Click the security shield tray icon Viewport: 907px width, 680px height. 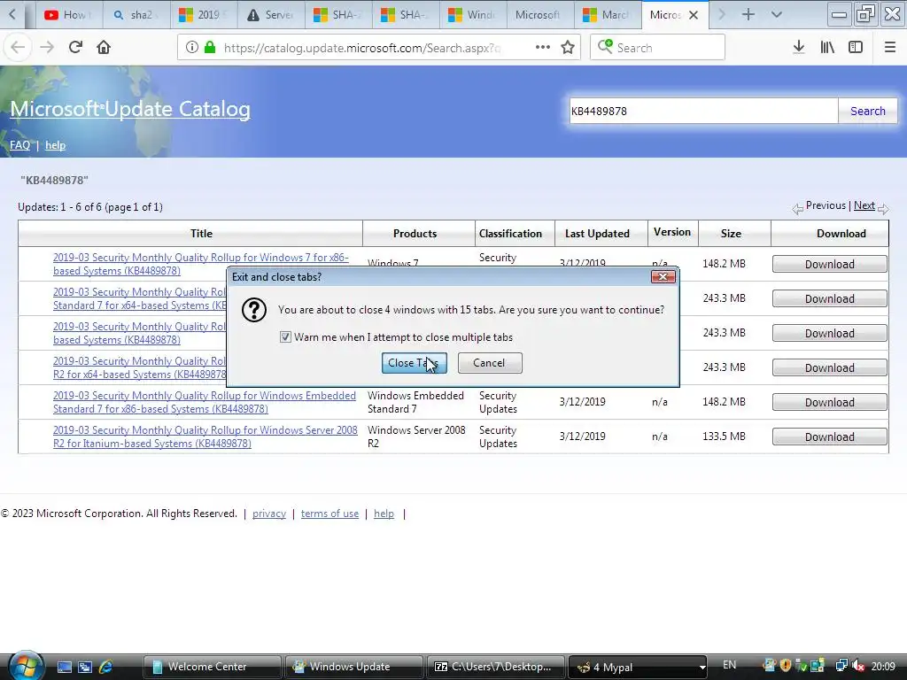[786, 666]
